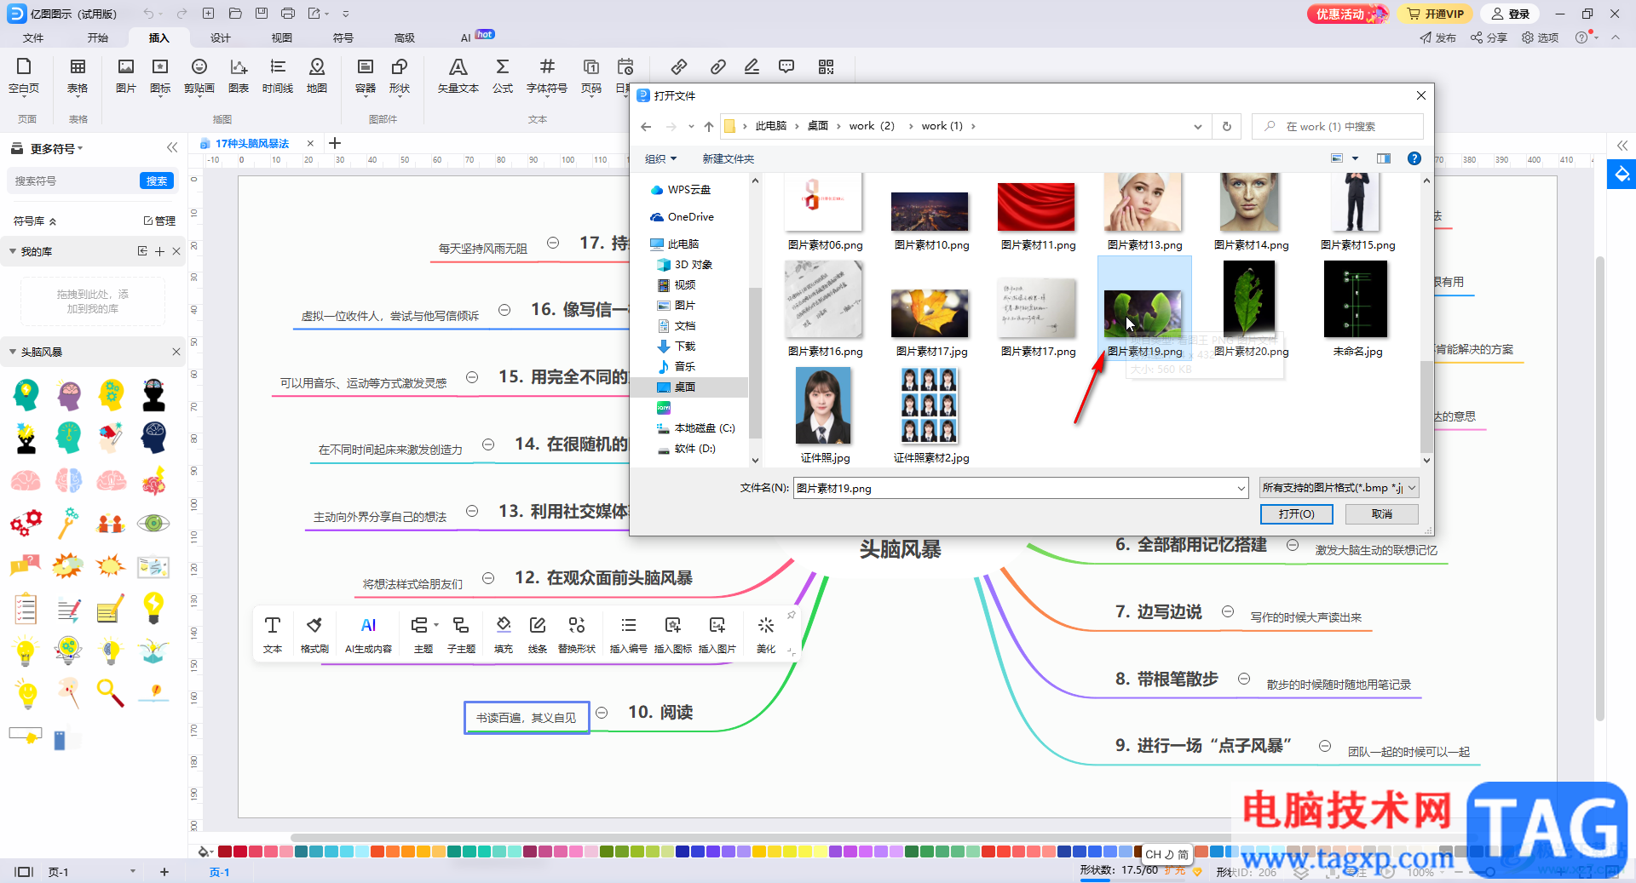Click the 登录 login button
This screenshot has height=883, width=1636.
point(1510,14)
